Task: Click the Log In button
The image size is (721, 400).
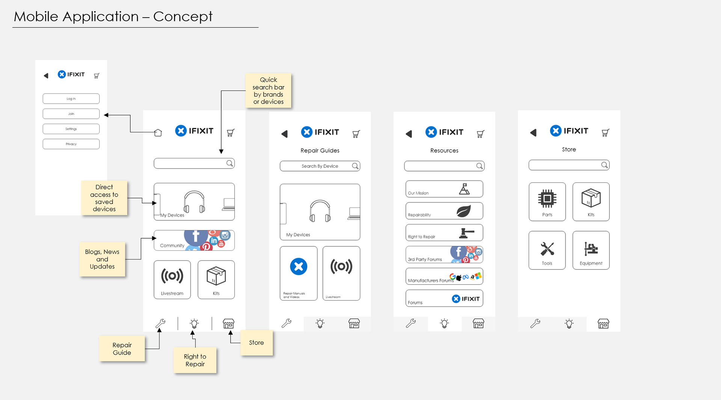Action: [x=71, y=99]
